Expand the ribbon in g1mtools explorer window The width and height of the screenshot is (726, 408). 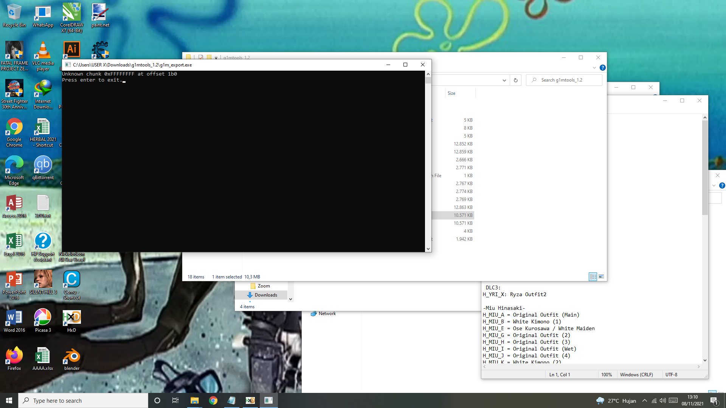(594, 68)
